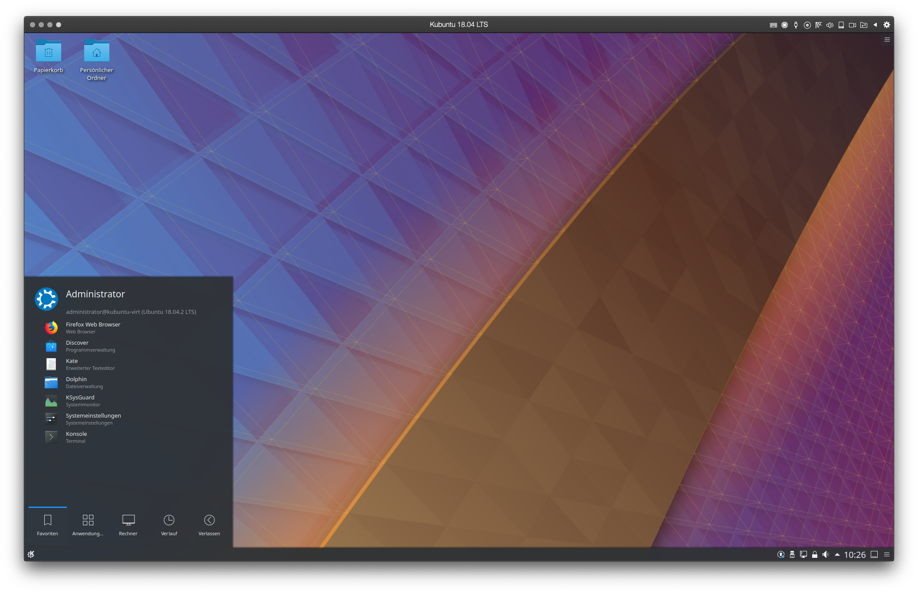The width and height of the screenshot is (918, 593).
Task: Click the VM CPU chip icon
Action: tap(785, 25)
